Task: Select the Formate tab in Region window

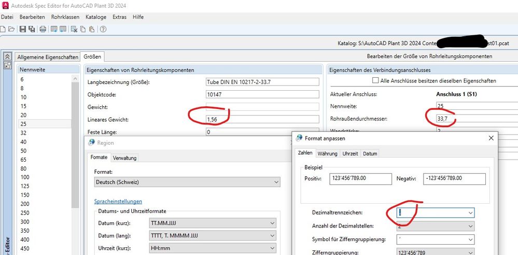Action: (99, 158)
